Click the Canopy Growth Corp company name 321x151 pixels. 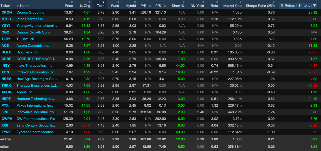click(33, 32)
